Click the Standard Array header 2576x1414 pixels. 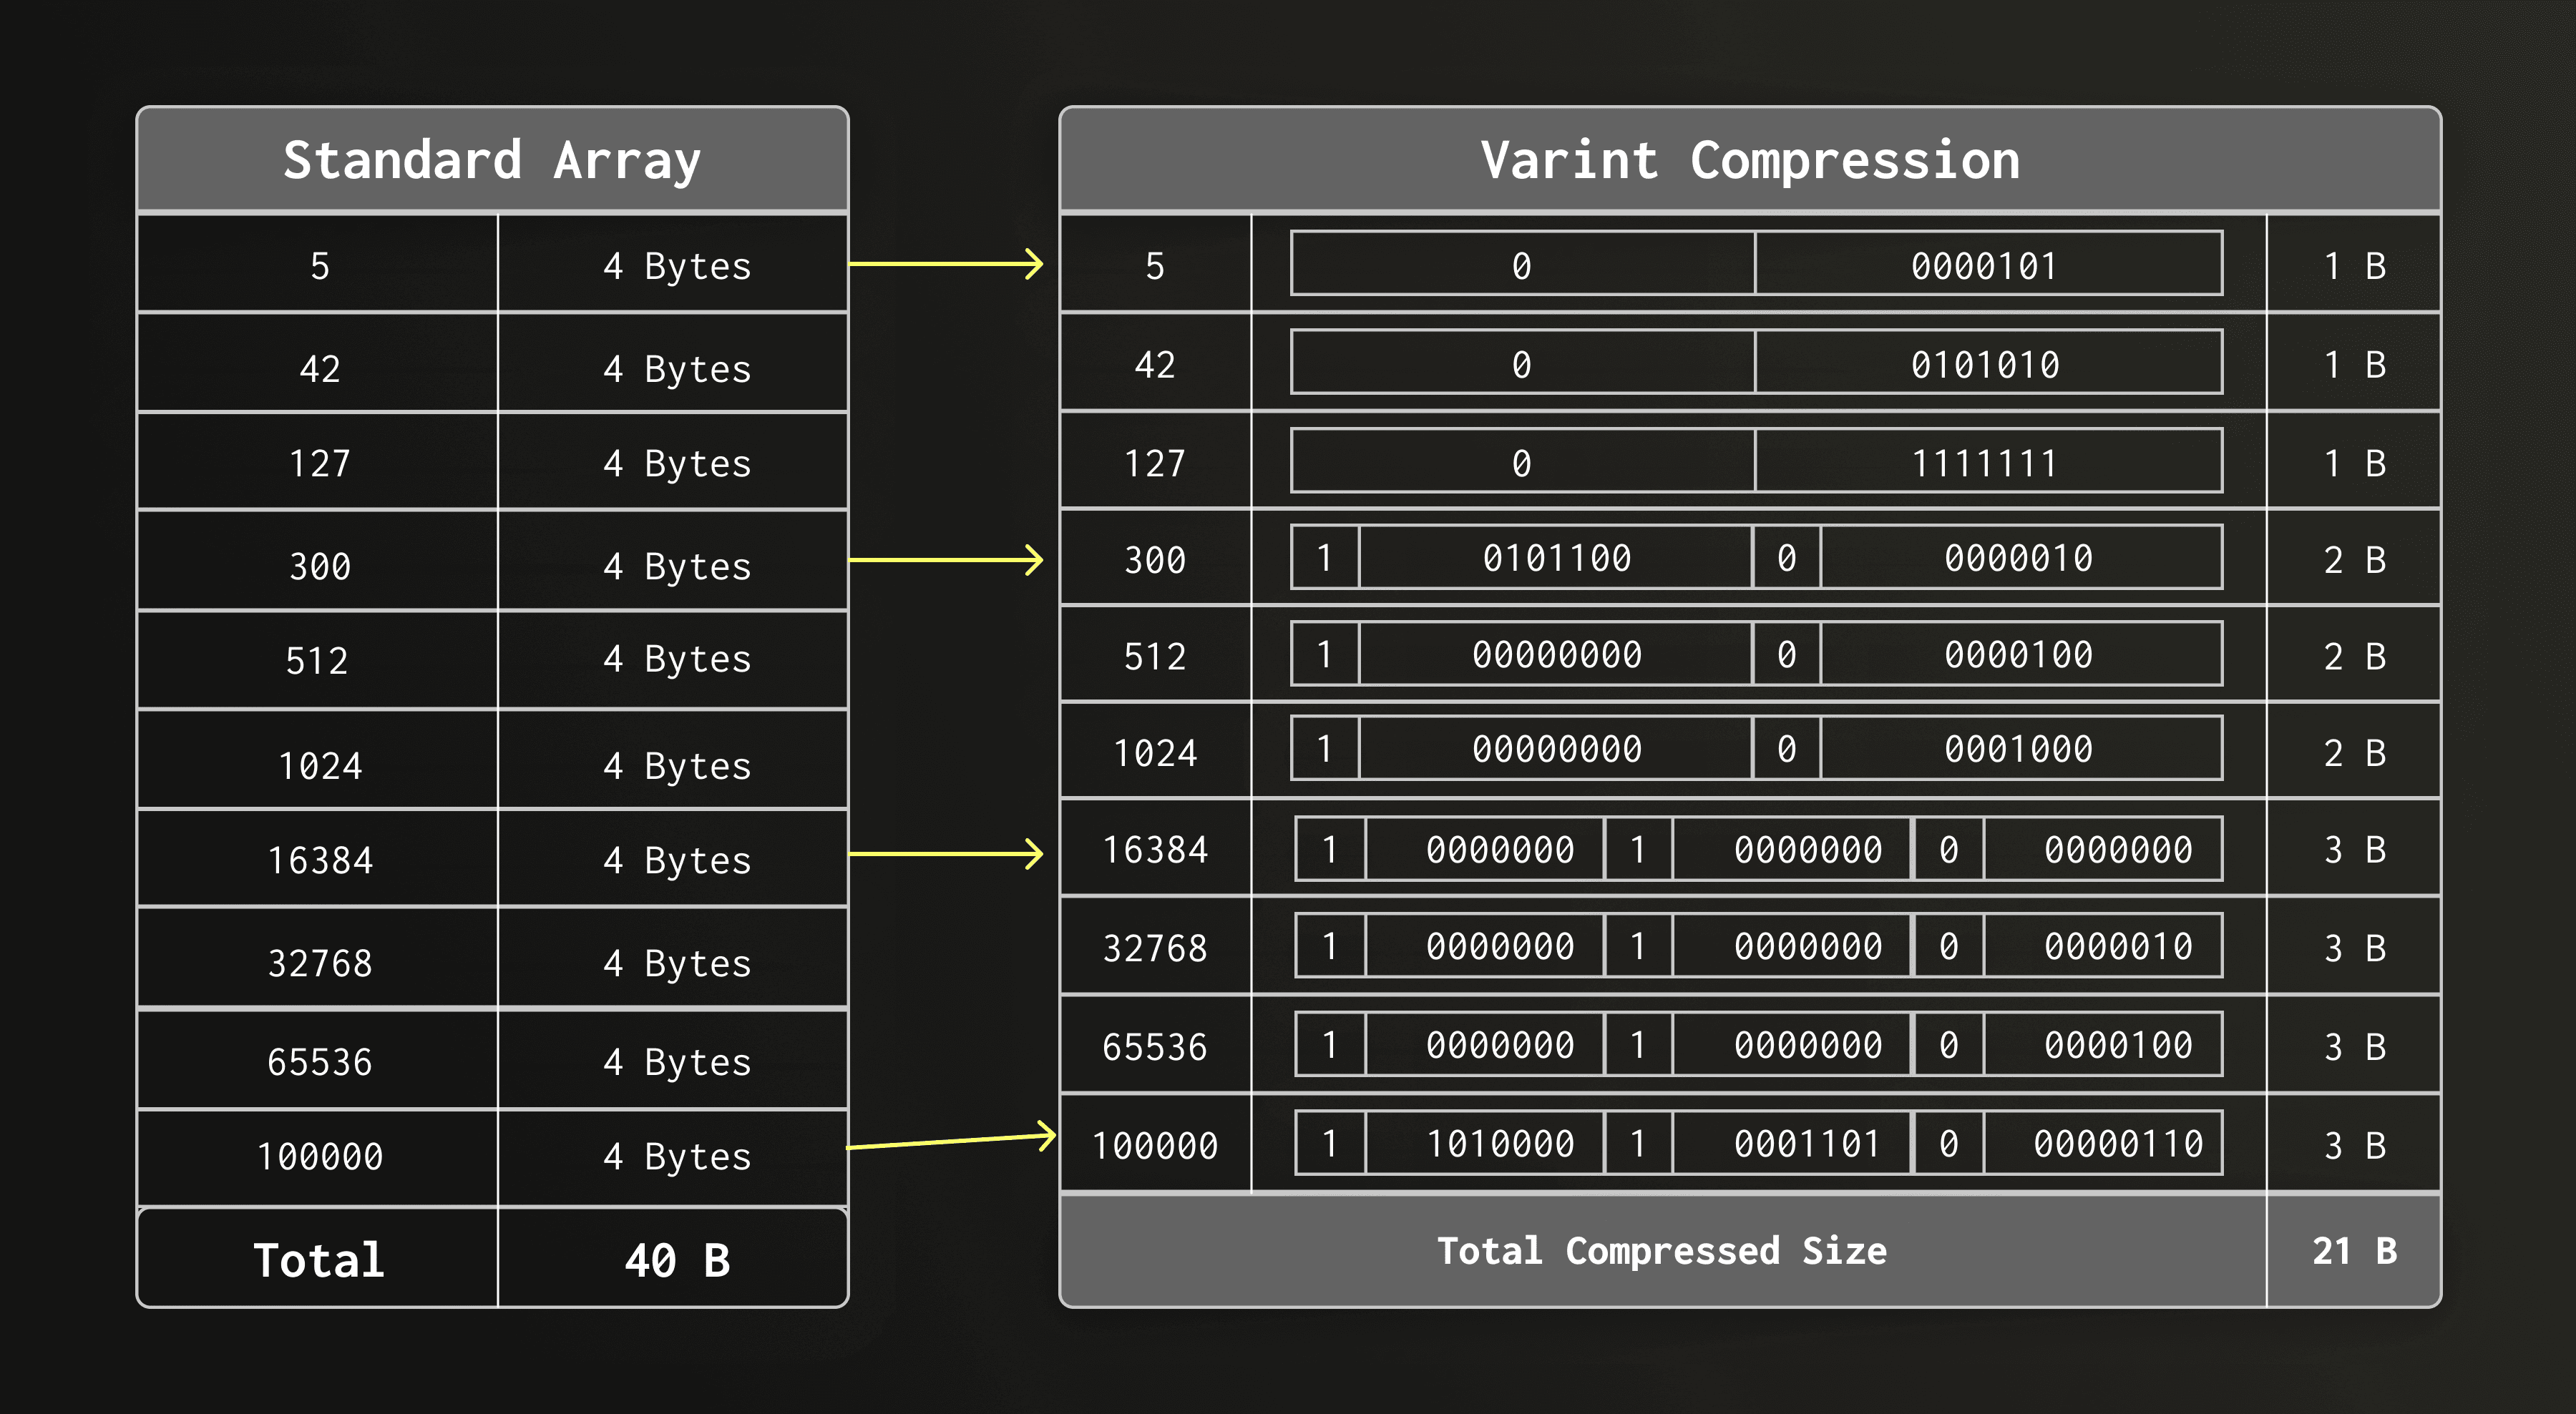coord(492,160)
